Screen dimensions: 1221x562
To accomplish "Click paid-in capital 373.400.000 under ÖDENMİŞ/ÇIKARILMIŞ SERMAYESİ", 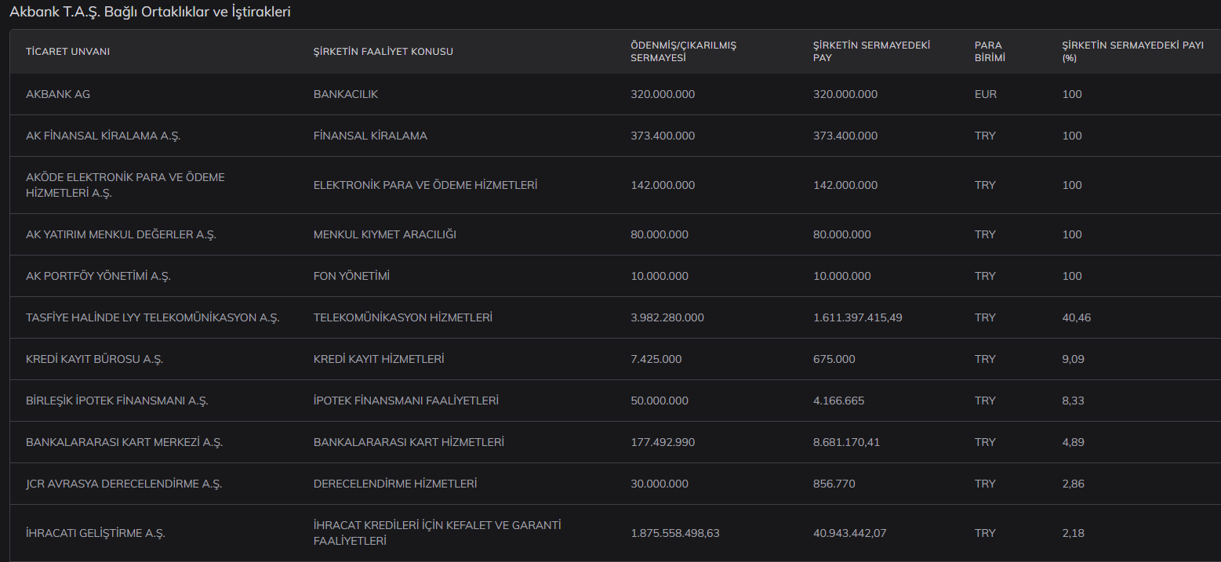I will coord(663,136).
